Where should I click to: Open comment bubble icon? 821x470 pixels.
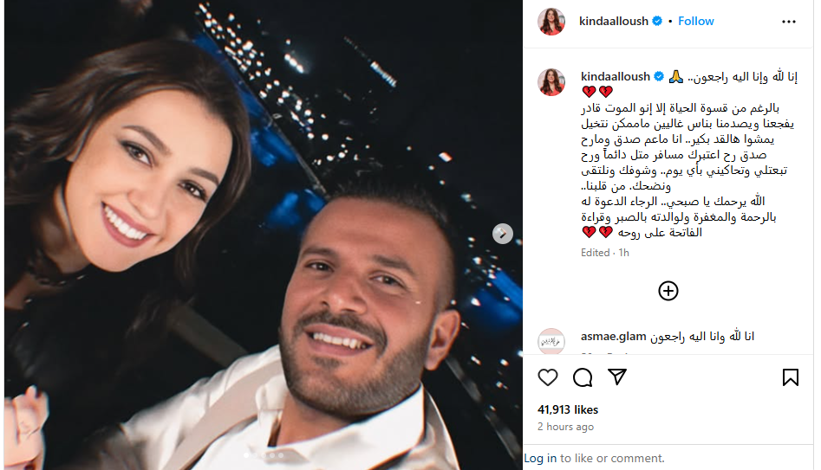(x=583, y=377)
